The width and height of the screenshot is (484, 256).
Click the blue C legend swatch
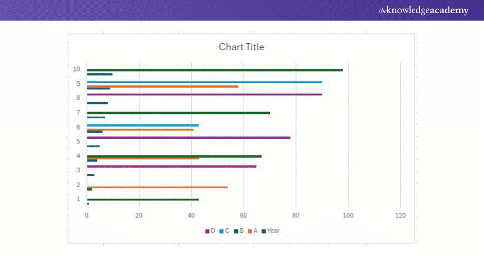coord(222,231)
